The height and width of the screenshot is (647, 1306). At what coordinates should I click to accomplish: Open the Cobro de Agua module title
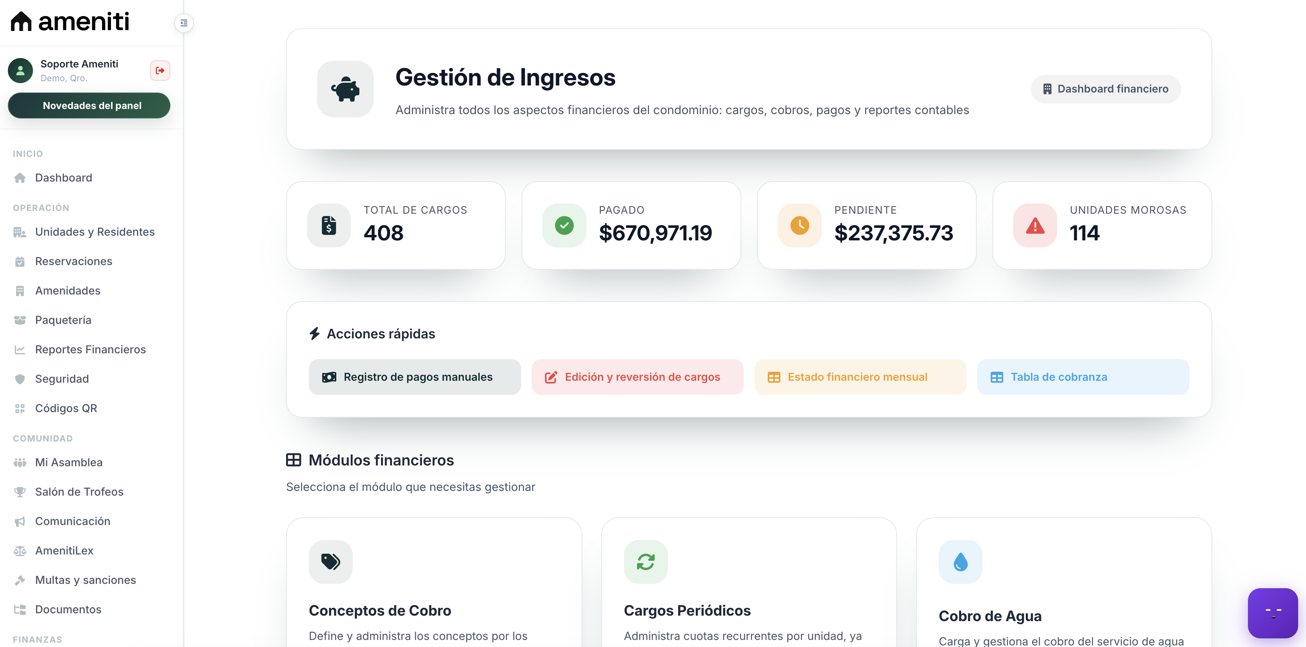click(990, 616)
